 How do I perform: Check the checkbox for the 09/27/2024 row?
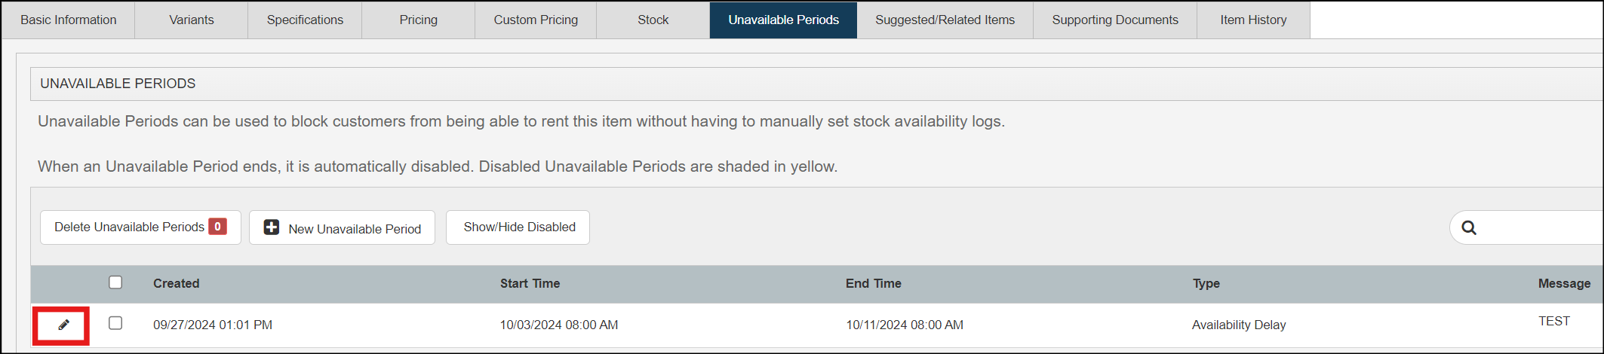[115, 323]
